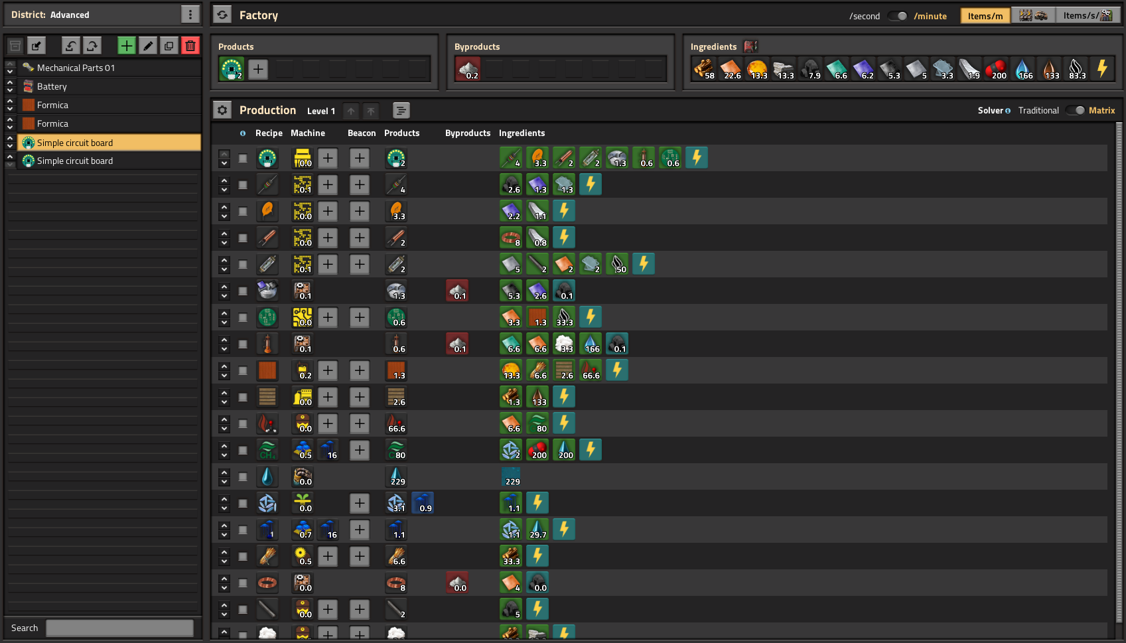Add a product with the Products plus button
Viewport: 1126px width, 643px height.
(258, 69)
